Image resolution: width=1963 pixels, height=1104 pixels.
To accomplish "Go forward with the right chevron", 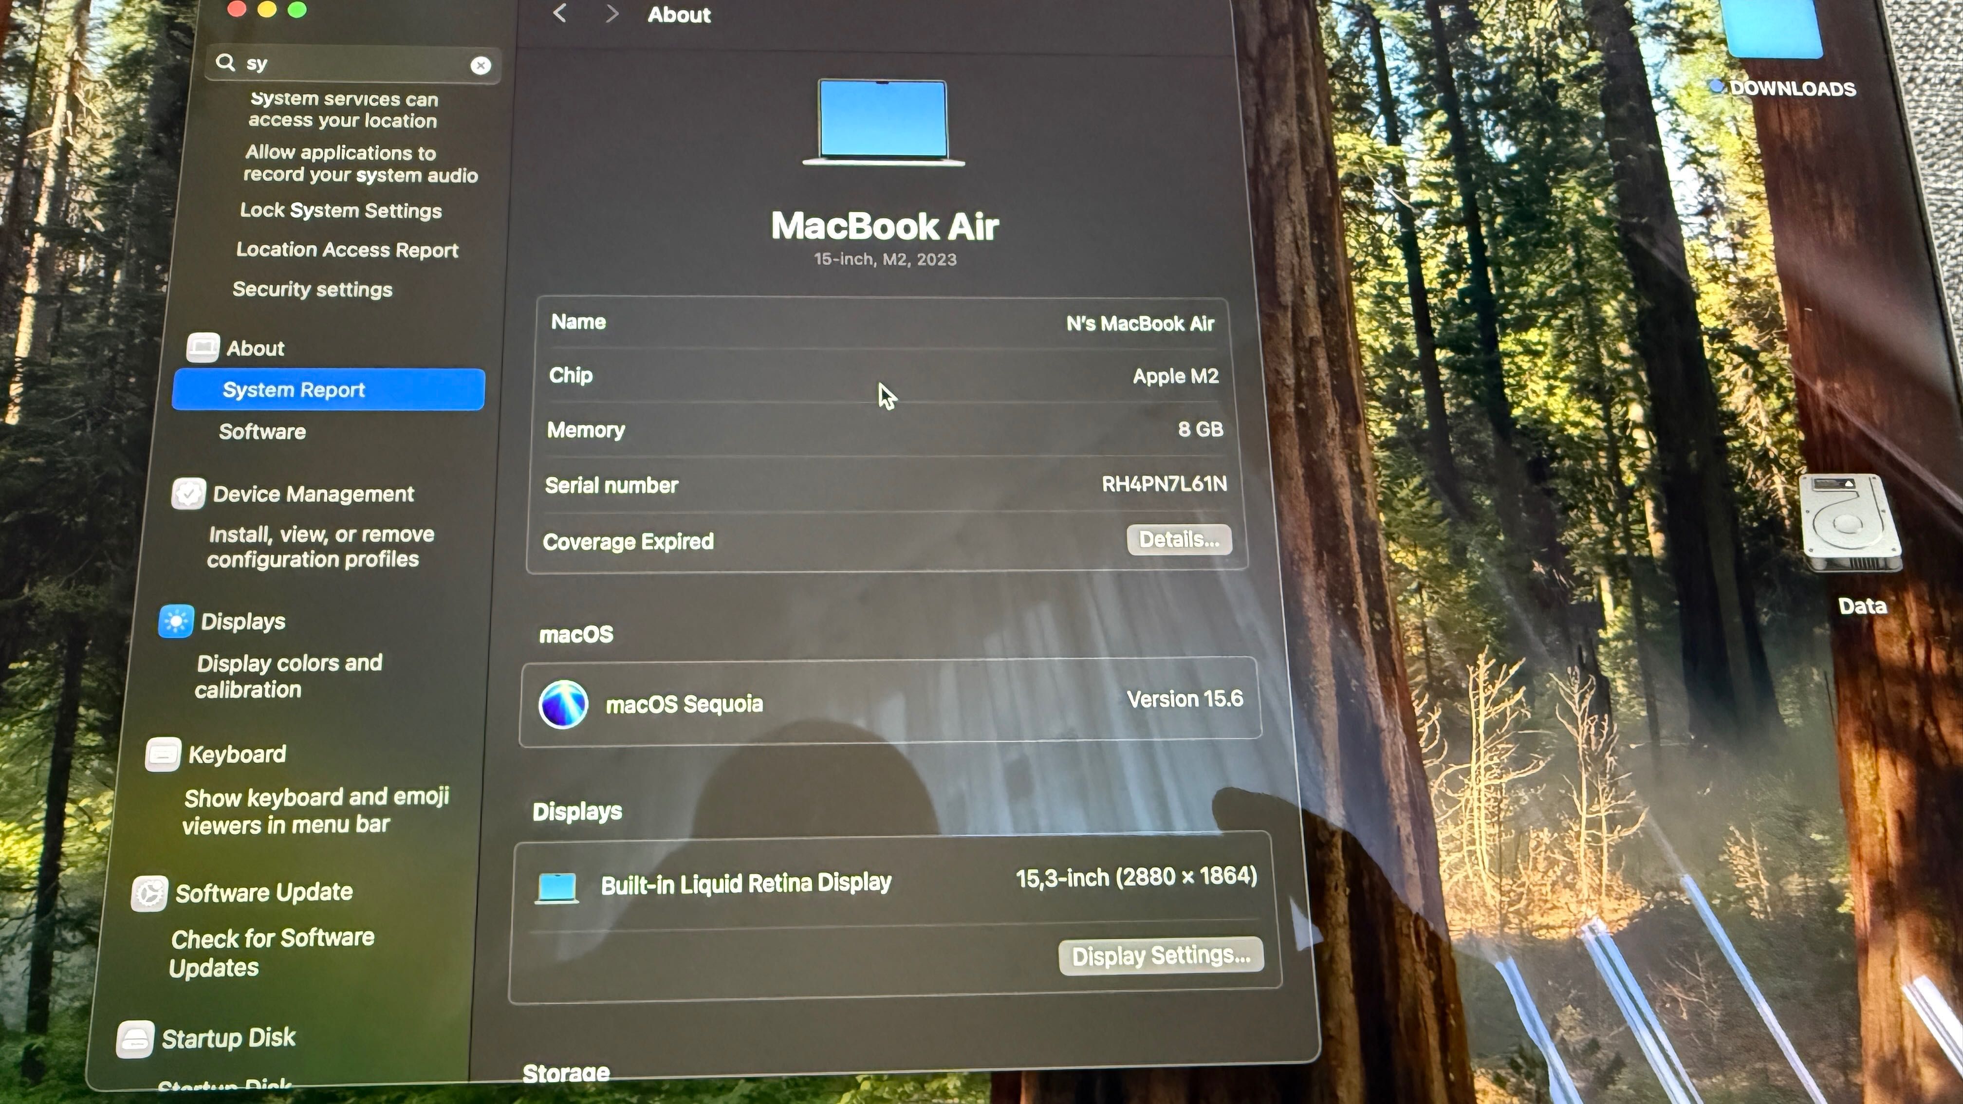I will pyautogui.click(x=611, y=13).
